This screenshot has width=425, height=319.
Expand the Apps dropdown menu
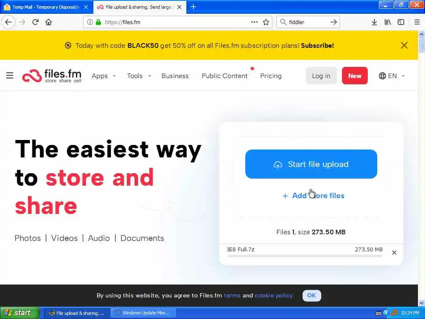pyautogui.click(x=103, y=76)
